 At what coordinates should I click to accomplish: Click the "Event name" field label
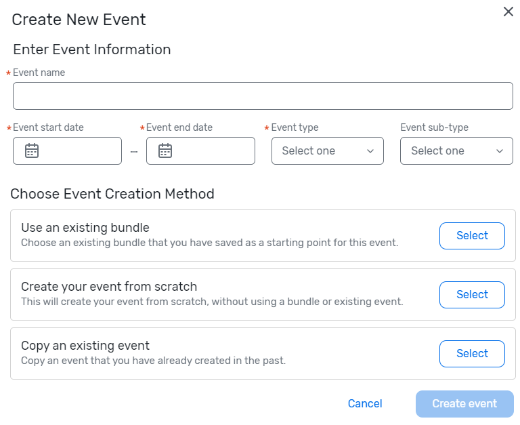[39, 73]
